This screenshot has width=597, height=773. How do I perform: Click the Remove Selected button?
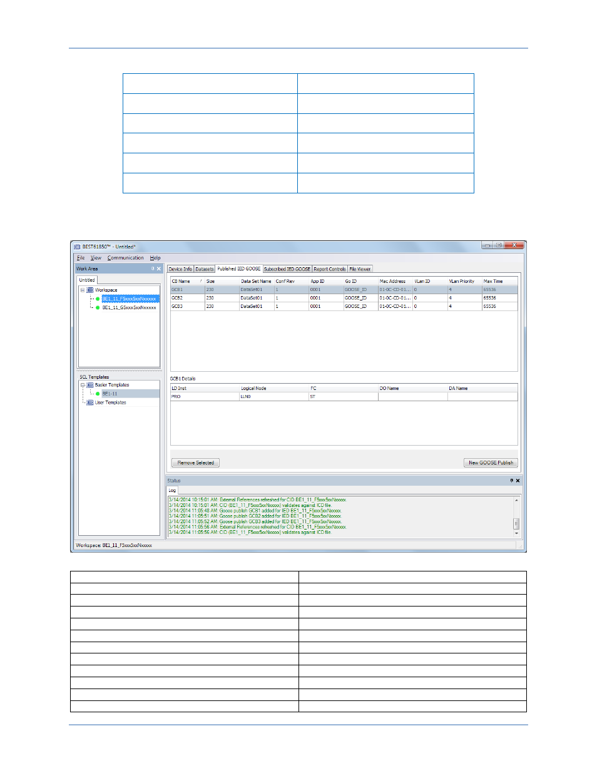(x=195, y=463)
